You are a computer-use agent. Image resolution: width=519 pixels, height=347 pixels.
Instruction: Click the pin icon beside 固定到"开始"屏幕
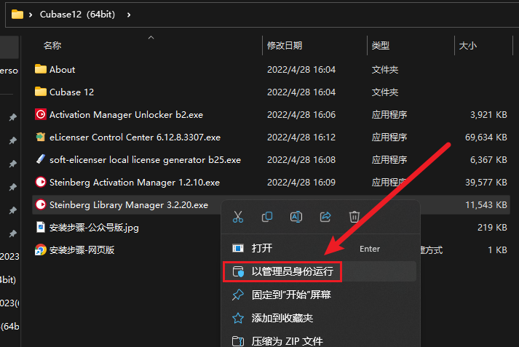click(238, 295)
